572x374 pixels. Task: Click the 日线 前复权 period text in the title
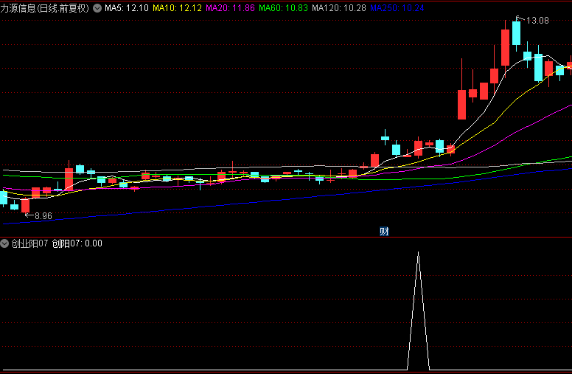pyautogui.click(x=63, y=8)
